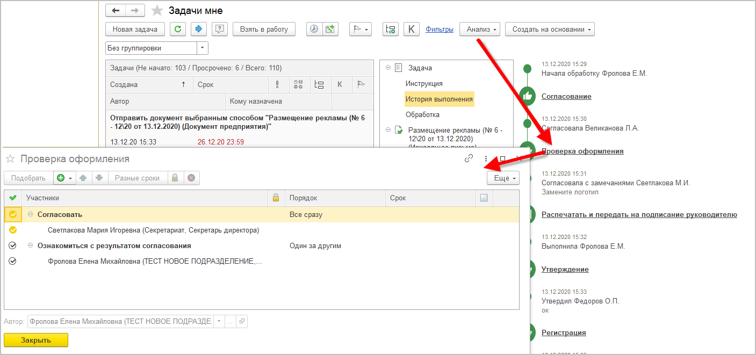The height and width of the screenshot is (355, 756).
Task: Toggle the check mark for Светлакова Мария Игоревна
Action: [13, 230]
